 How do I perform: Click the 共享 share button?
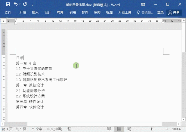174,12
